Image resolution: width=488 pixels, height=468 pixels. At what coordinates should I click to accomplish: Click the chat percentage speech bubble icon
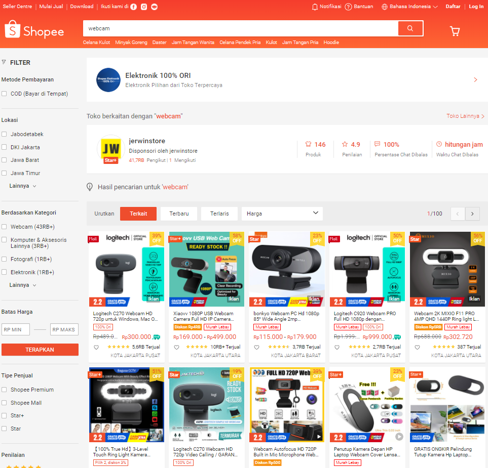(x=377, y=144)
